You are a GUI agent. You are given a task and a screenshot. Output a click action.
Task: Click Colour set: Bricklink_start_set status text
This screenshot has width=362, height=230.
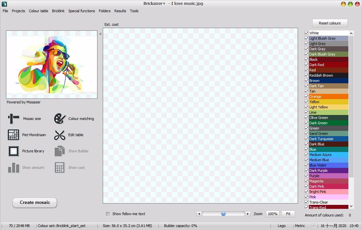click(62, 226)
